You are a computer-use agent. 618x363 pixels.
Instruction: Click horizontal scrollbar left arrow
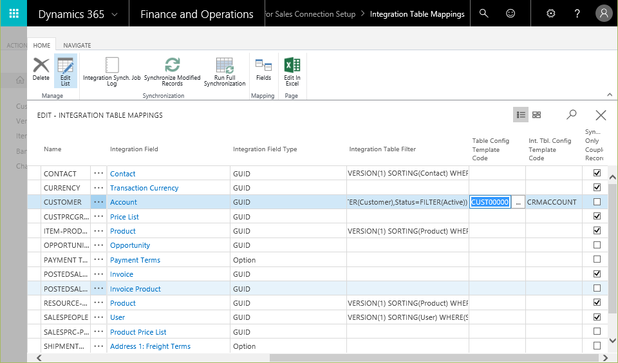(x=39, y=358)
